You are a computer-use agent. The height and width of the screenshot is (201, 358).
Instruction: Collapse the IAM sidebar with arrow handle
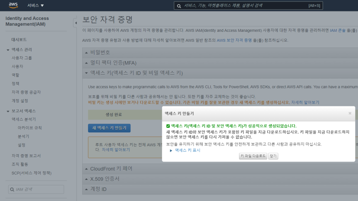[75, 23]
